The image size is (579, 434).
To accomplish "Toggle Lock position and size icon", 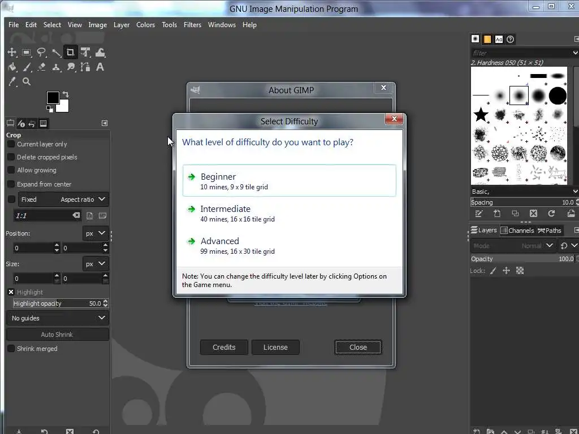I will tap(506, 271).
